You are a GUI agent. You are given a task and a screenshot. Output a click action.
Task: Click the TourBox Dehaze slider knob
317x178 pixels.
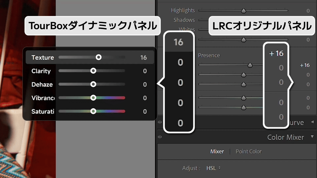[x=93, y=85]
